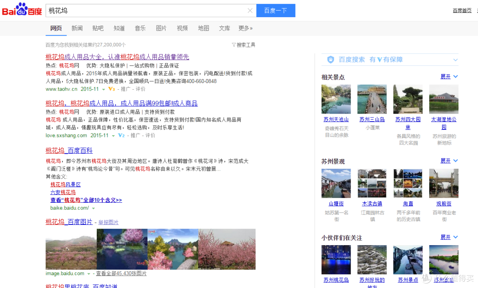Viewport: 478px width, 288px height.
Task: Click the 苏州三山岛 link
Action: point(372,120)
